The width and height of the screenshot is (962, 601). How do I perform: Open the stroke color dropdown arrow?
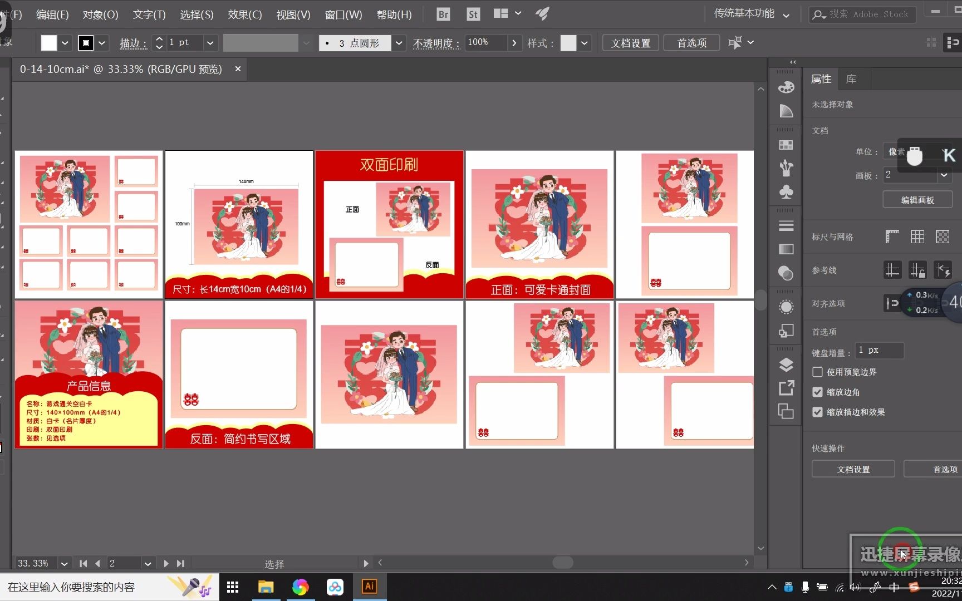tap(102, 43)
